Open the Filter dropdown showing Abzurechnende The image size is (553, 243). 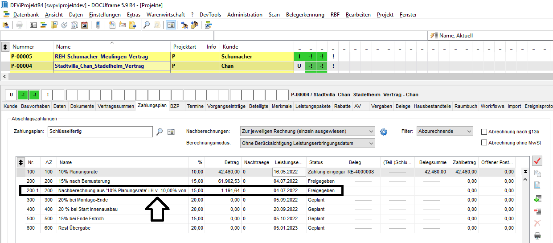tap(445, 132)
